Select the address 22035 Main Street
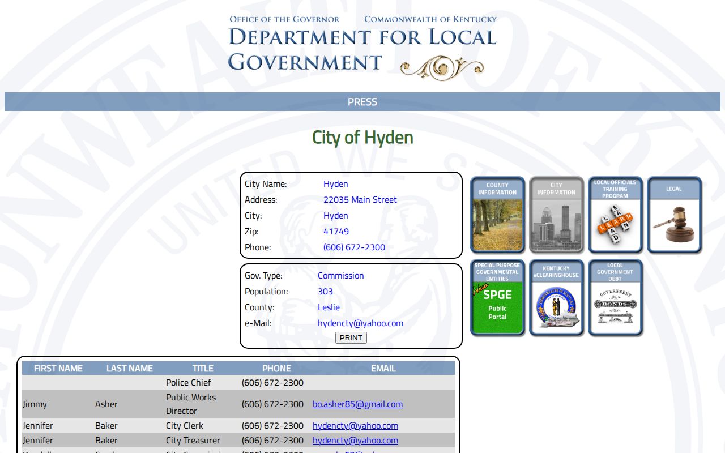This screenshot has width=725, height=453. (x=360, y=200)
